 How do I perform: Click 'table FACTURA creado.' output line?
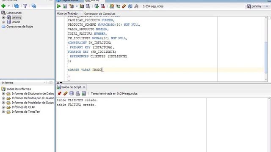(x=76, y=105)
